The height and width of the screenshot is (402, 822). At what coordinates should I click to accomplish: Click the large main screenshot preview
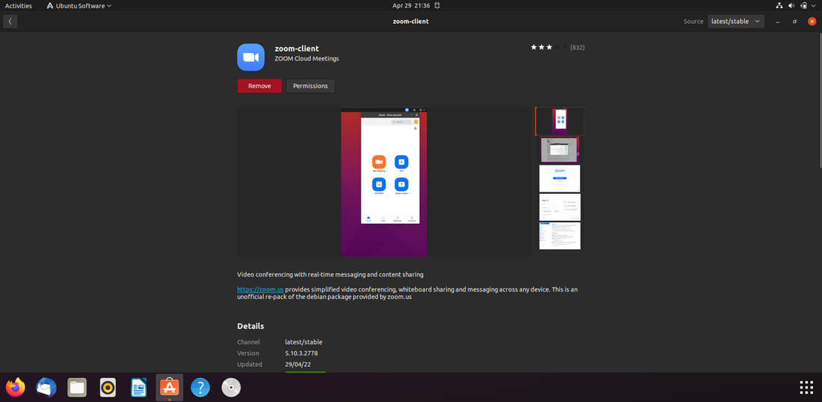click(x=384, y=182)
